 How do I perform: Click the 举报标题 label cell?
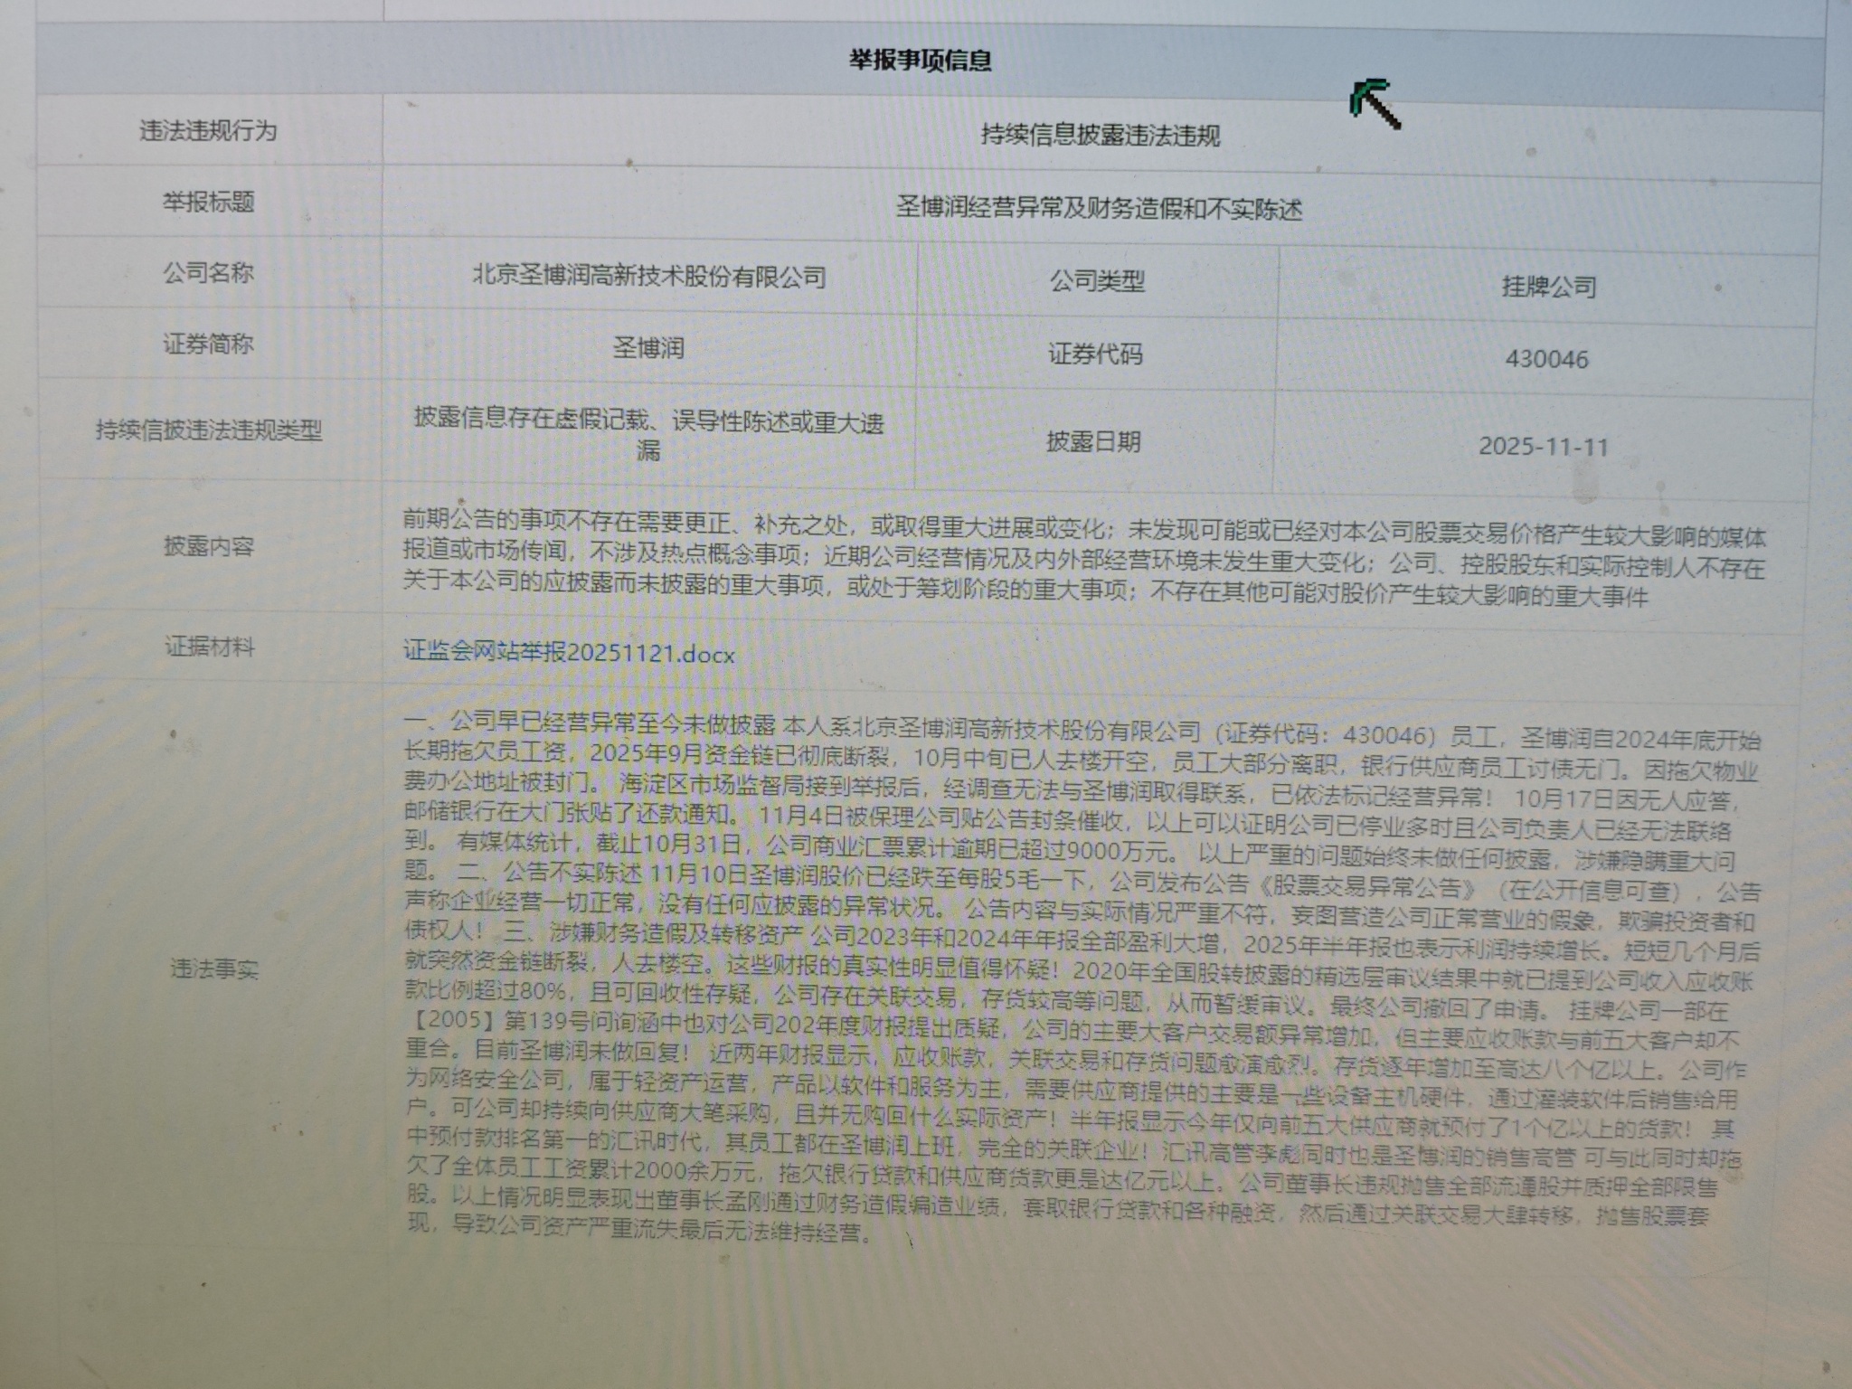click(x=208, y=202)
